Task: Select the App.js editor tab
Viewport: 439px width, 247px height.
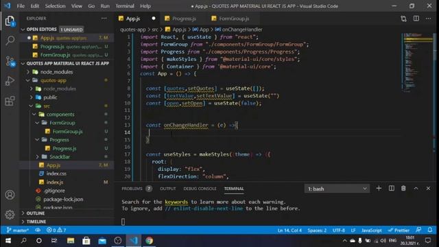Action: pos(132,19)
